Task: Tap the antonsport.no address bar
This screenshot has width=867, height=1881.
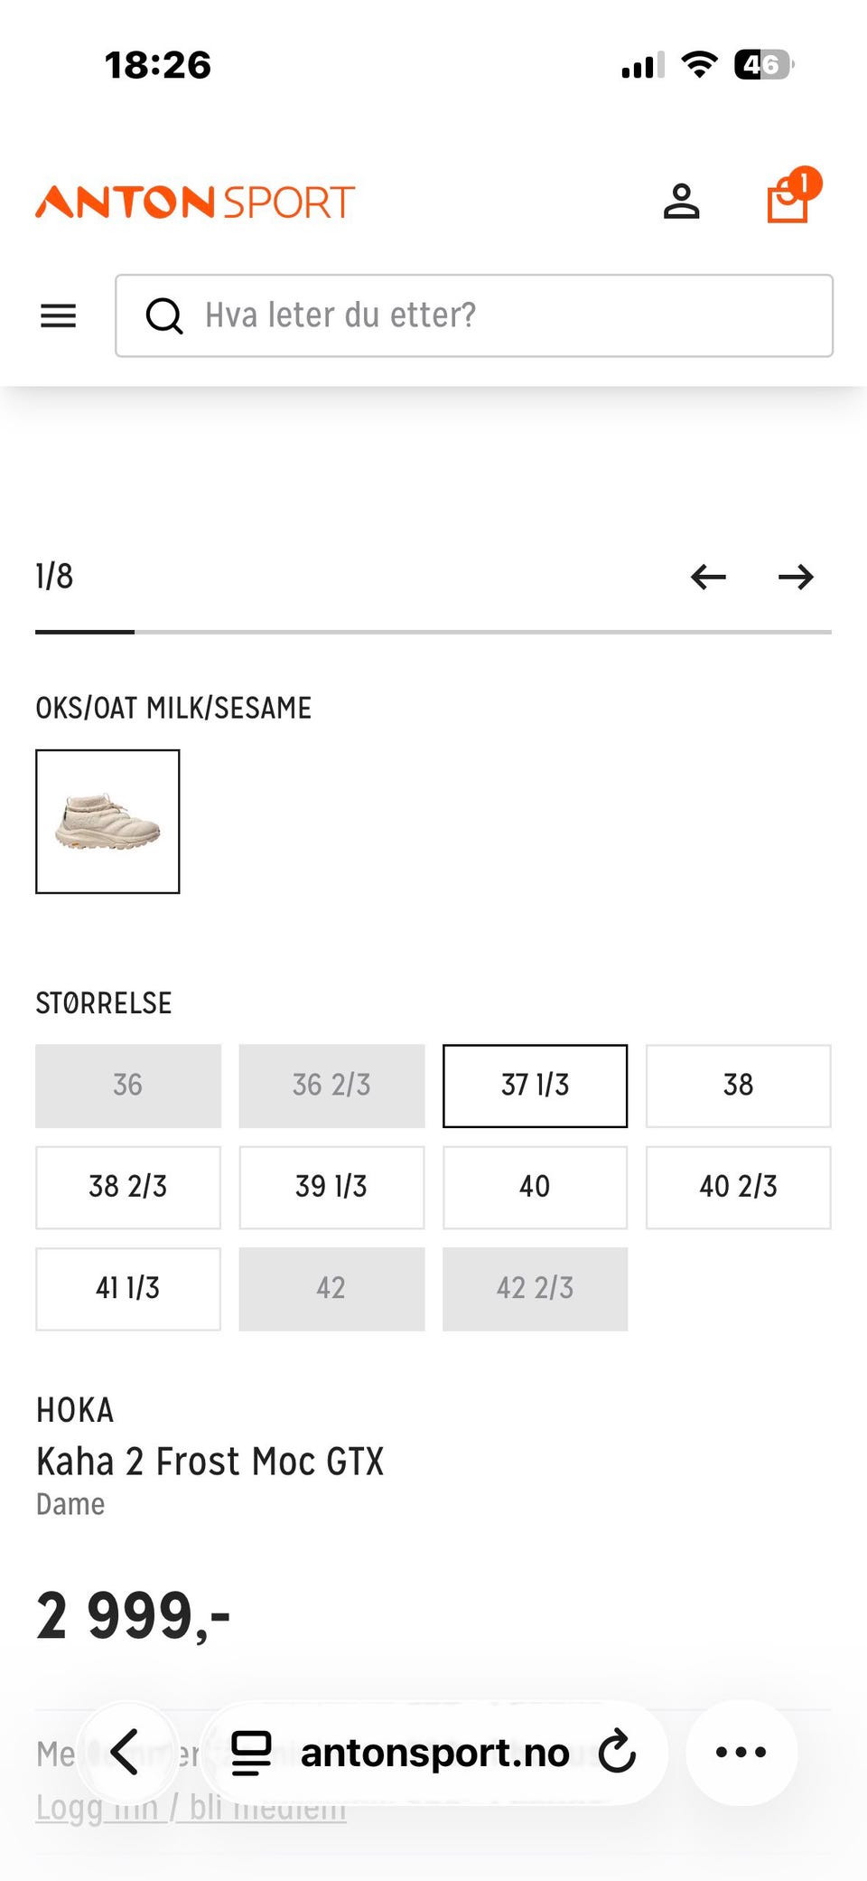Action: click(434, 1752)
